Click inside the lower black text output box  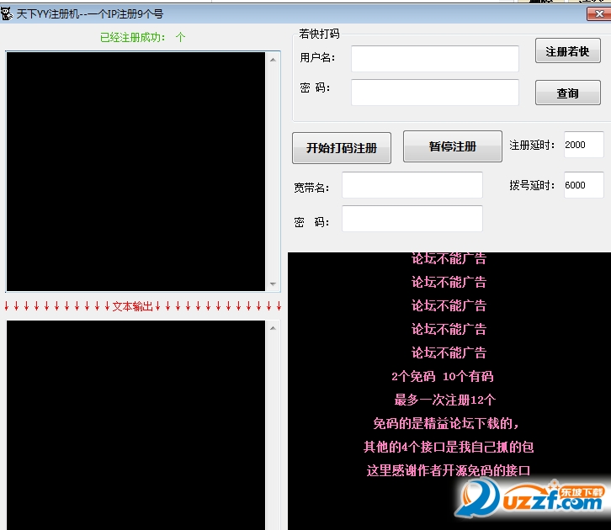click(135, 425)
